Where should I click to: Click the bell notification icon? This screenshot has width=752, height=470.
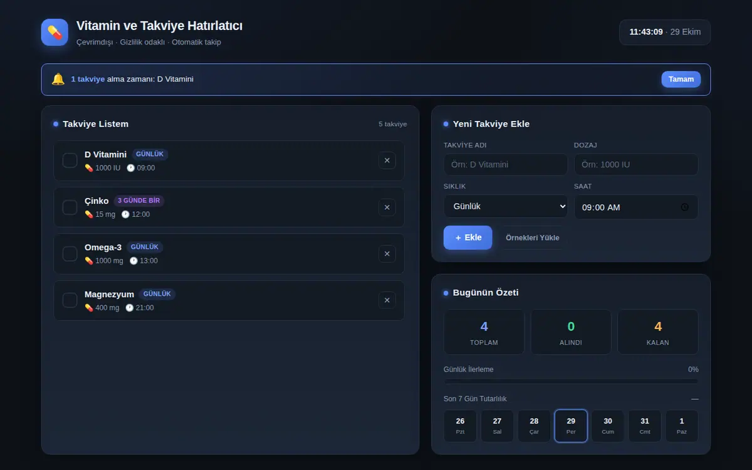(x=58, y=79)
